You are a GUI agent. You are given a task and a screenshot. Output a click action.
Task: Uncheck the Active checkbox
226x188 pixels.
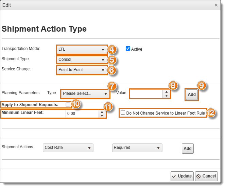pyautogui.click(x=128, y=48)
